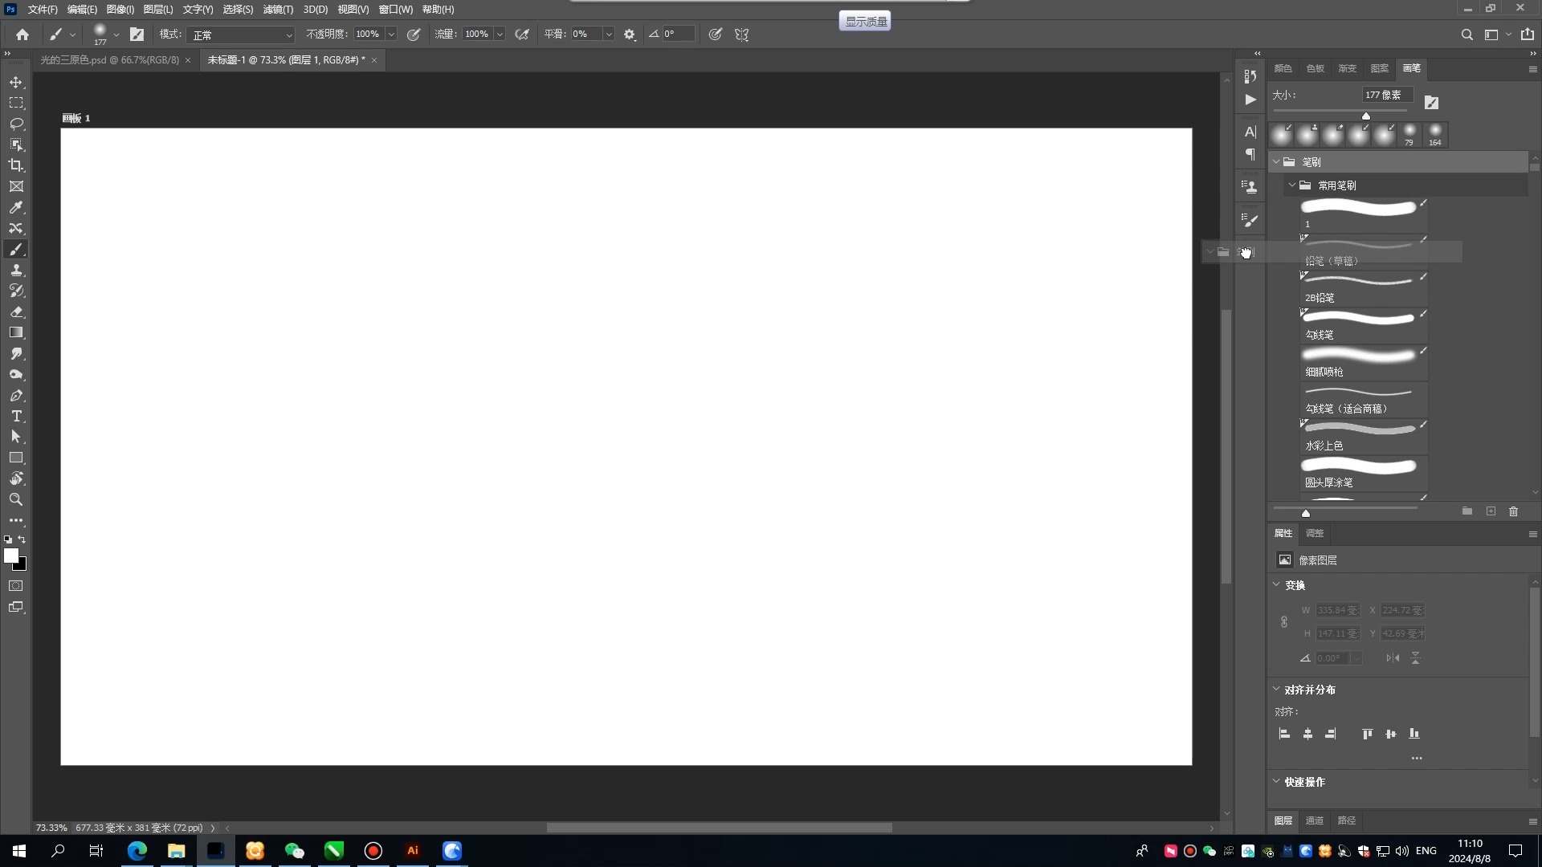Select the 水彩上色 brush preset
The image size is (1542, 867).
pyautogui.click(x=1364, y=435)
